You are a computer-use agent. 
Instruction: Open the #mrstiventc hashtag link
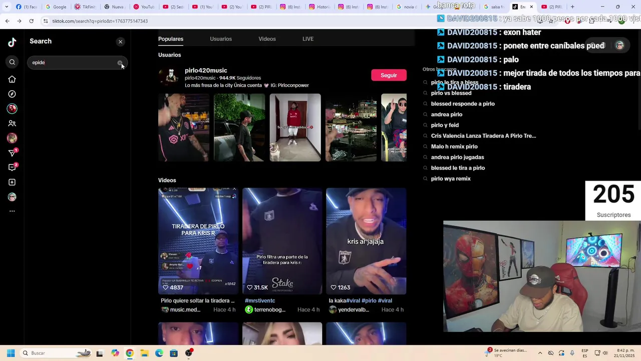pos(260,301)
